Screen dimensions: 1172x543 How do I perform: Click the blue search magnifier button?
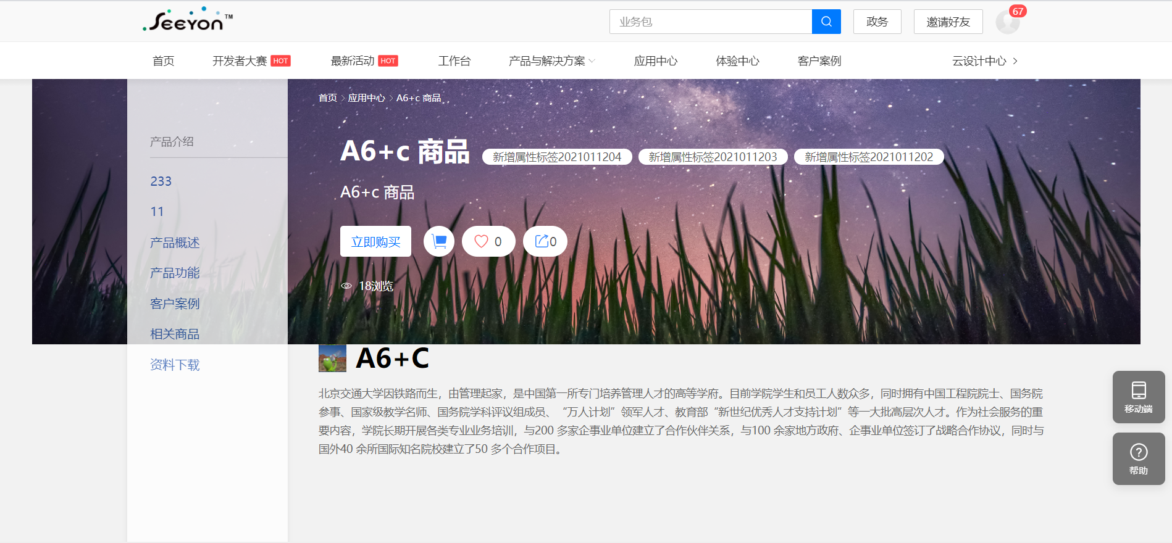pos(826,22)
